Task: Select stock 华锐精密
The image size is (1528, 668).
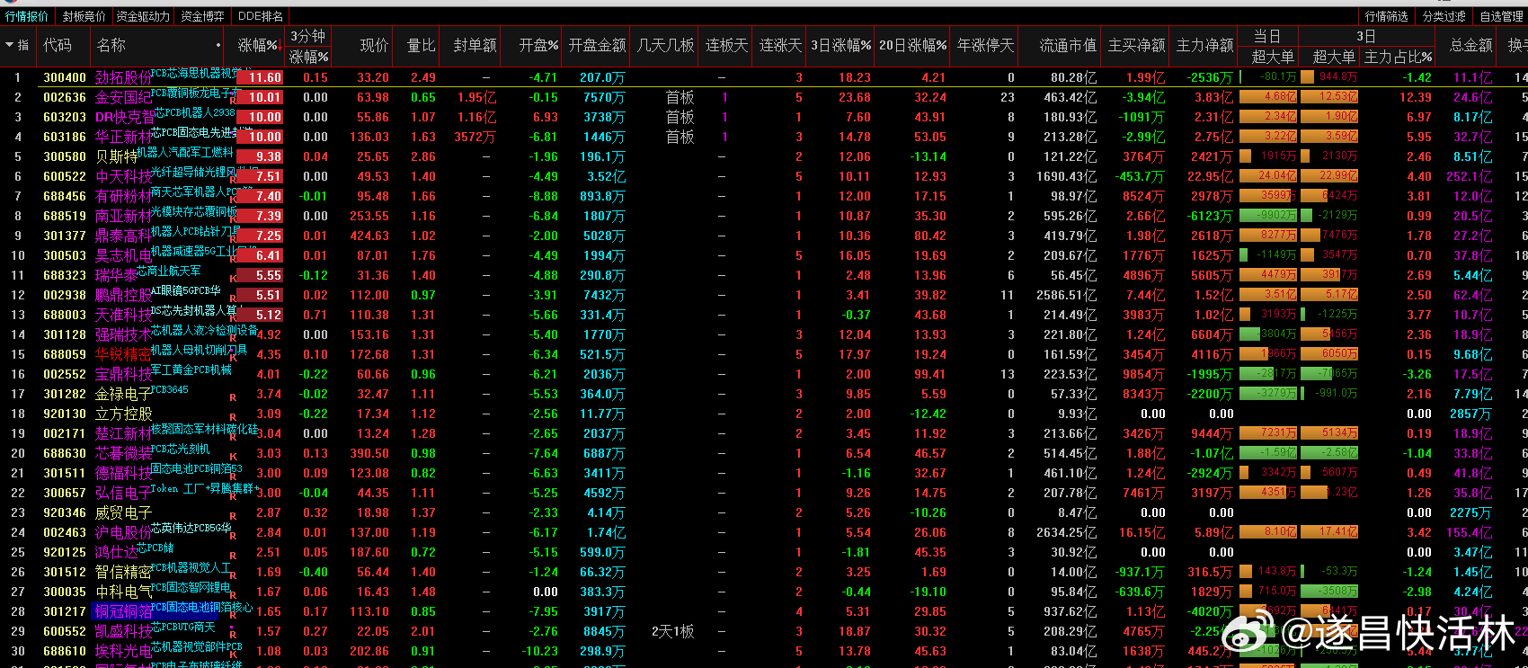Action: pos(123,355)
